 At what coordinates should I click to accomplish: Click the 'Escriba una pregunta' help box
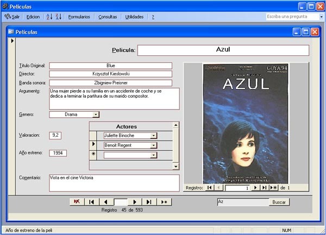tap(292, 17)
